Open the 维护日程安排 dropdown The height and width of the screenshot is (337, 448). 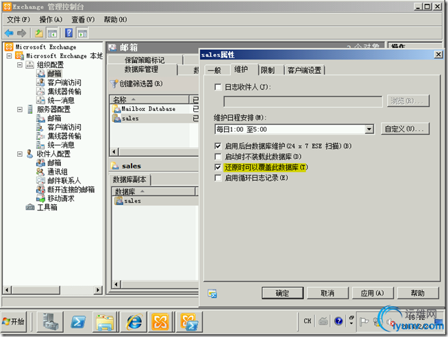click(x=369, y=129)
